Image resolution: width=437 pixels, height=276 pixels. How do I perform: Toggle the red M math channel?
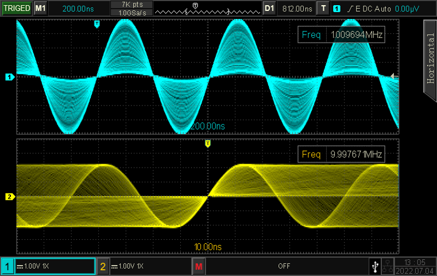click(x=199, y=267)
